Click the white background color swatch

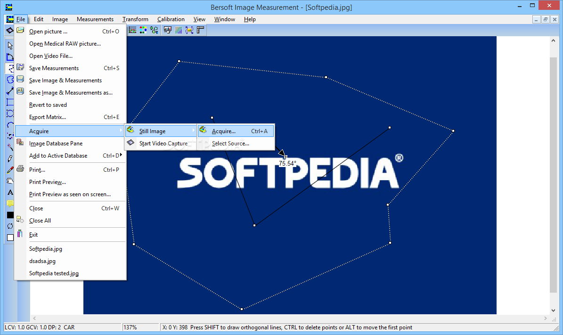(x=10, y=238)
